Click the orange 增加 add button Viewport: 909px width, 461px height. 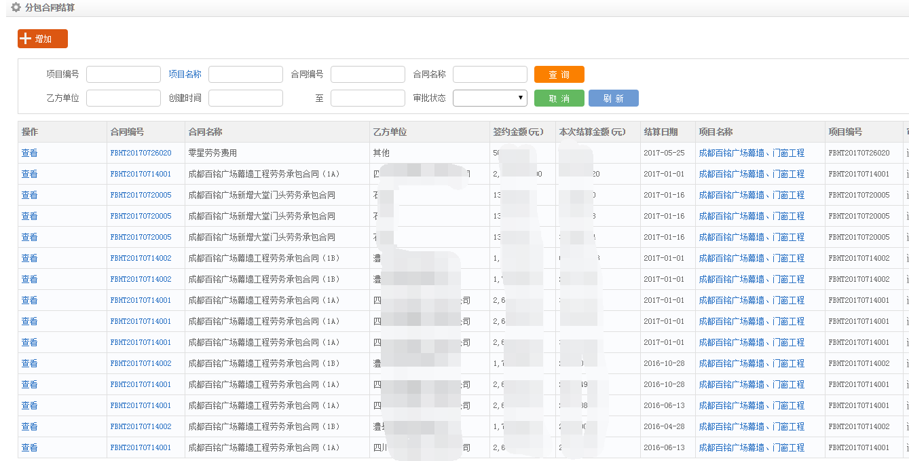click(x=43, y=39)
